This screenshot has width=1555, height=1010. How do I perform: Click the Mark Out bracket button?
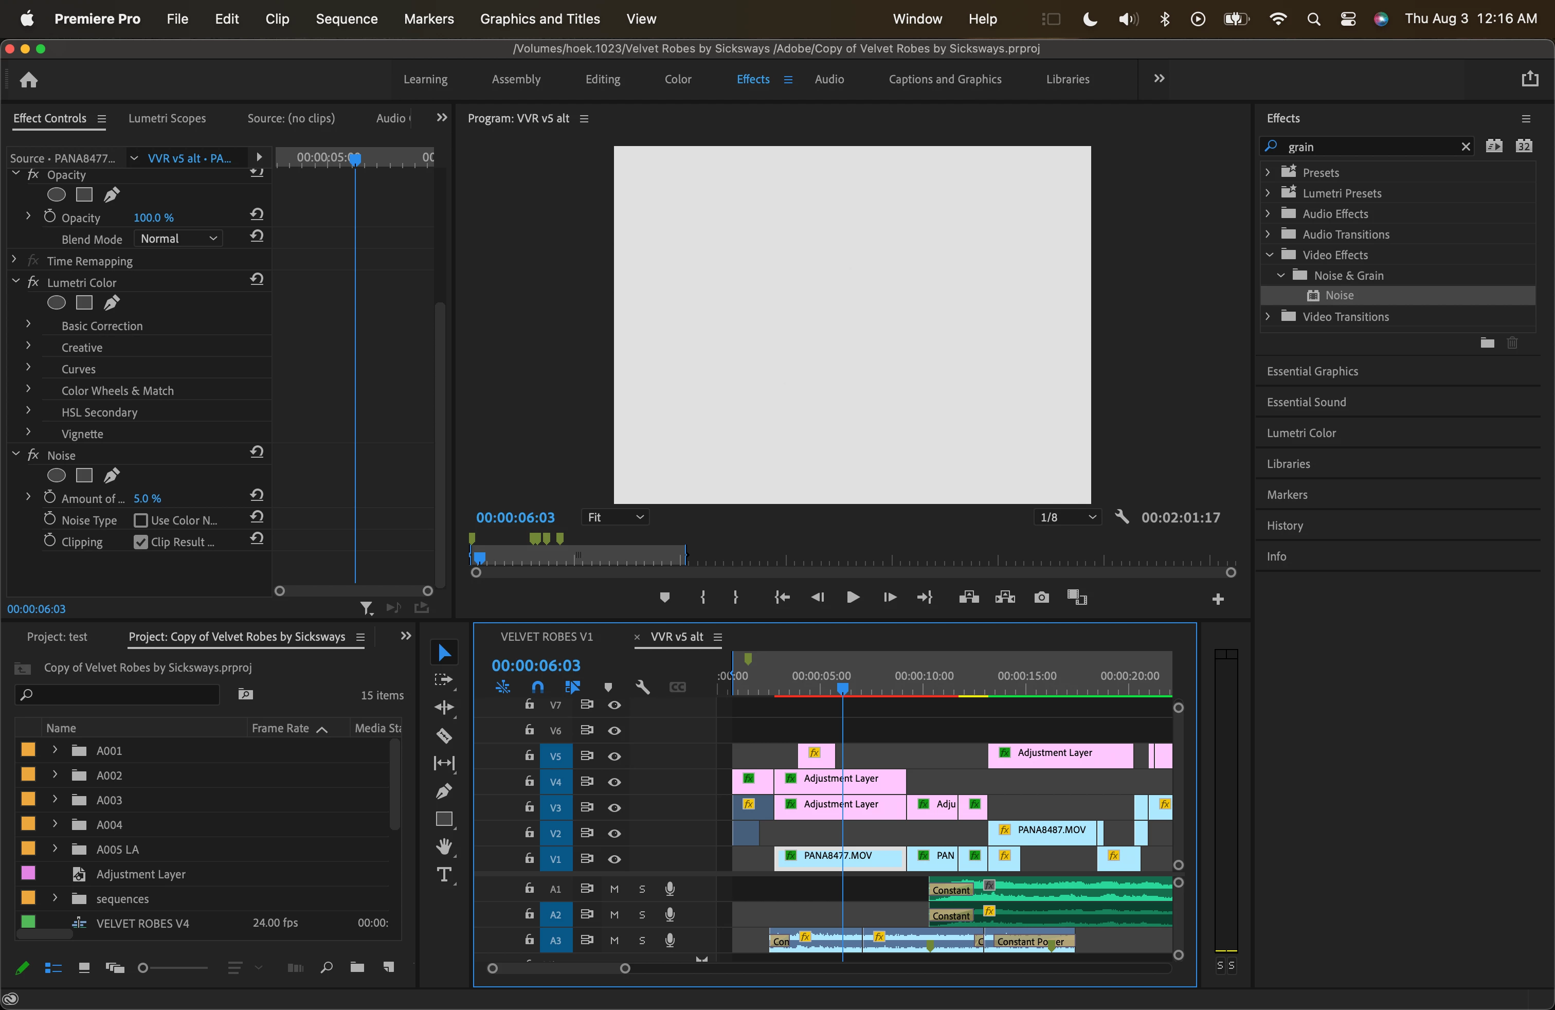point(736,597)
